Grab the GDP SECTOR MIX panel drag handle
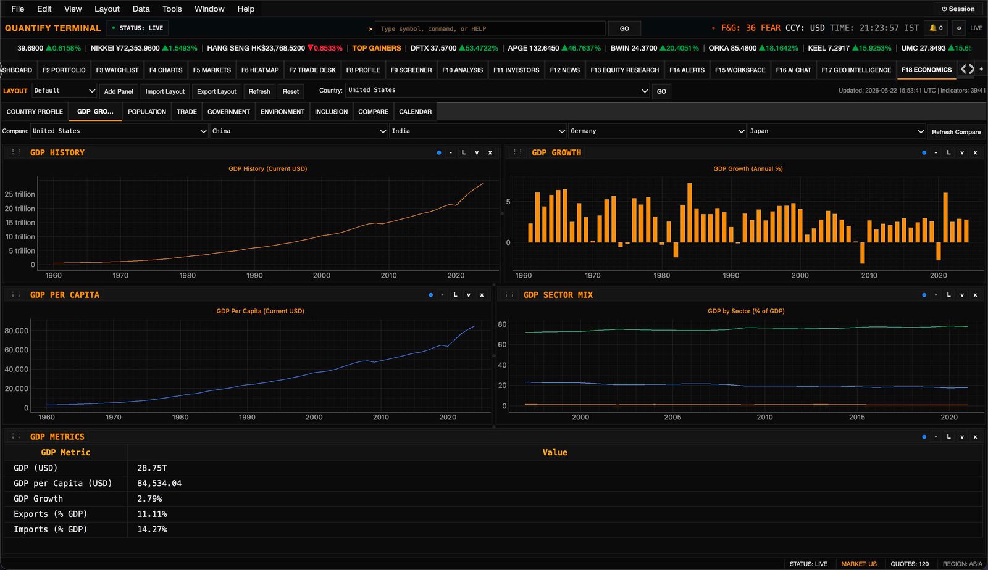The height and width of the screenshot is (570, 988). pyautogui.click(x=509, y=295)
